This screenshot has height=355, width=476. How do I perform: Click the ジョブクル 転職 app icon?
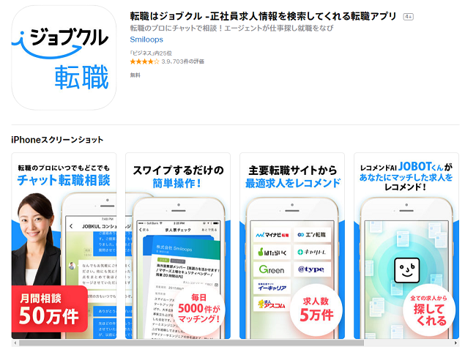coord(64,58)
